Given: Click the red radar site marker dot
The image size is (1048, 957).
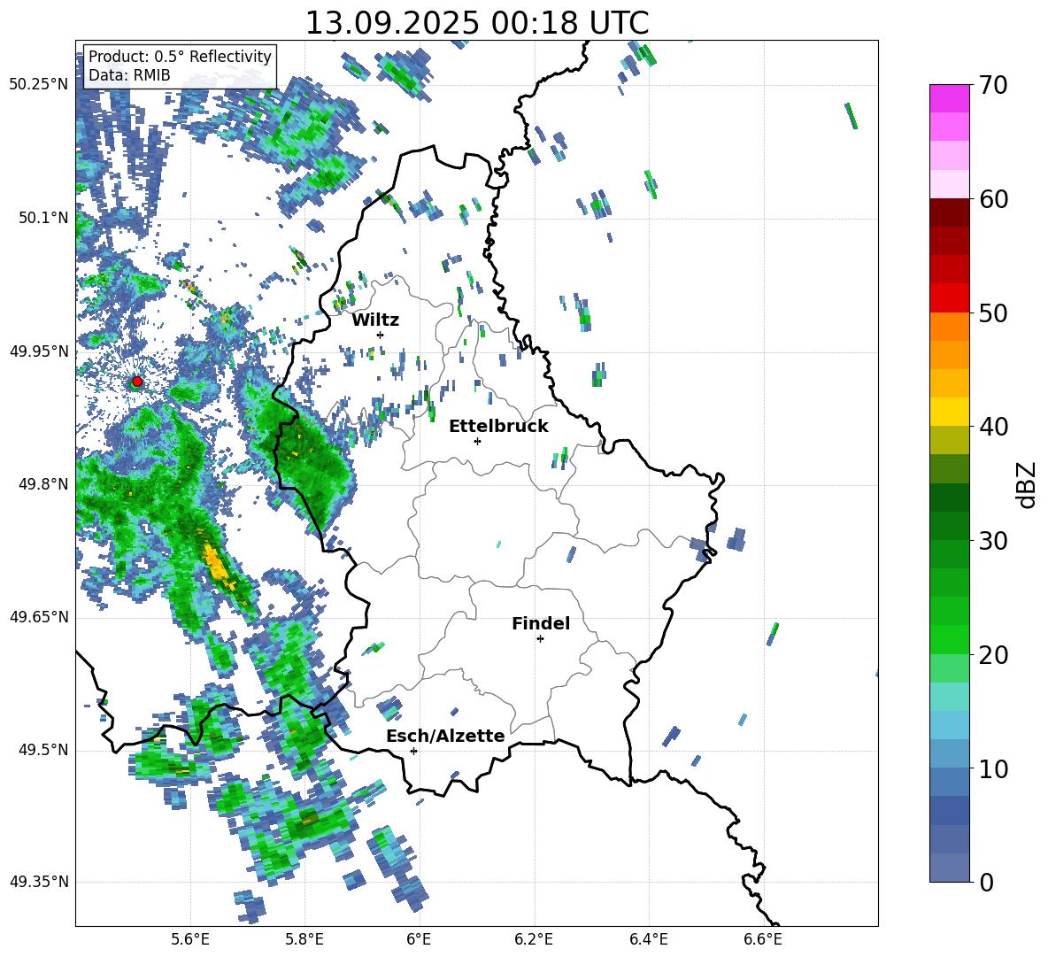Looking at the screenshot, I should click(137, 382).
